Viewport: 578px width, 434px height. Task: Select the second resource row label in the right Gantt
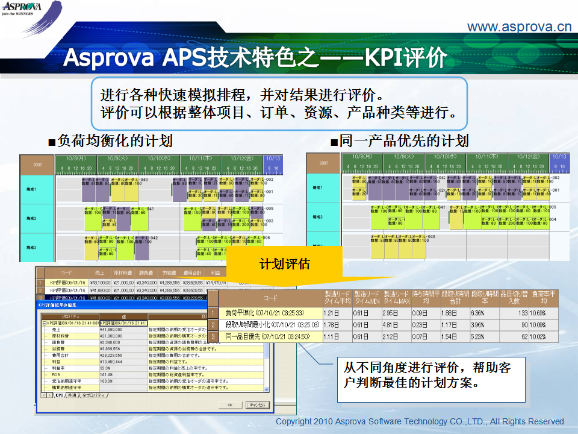(x=323, y=217)
